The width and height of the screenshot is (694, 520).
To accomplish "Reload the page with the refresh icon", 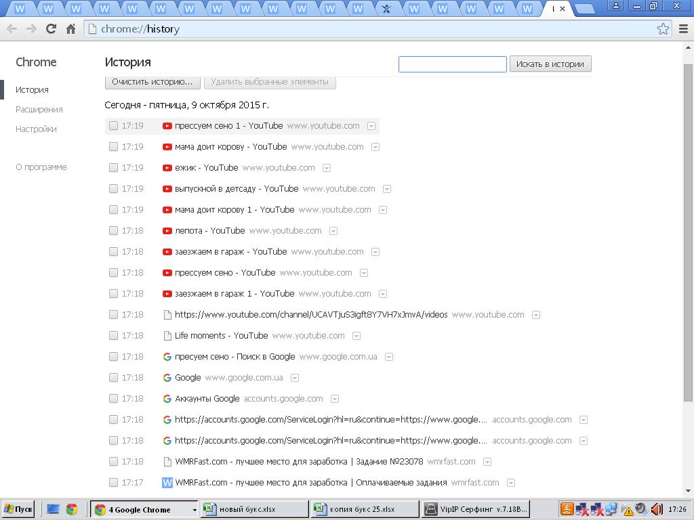I will tap(51, 28).
